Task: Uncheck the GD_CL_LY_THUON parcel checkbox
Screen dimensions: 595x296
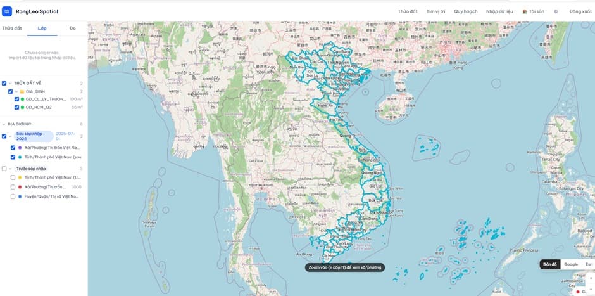Action: click(16, 99)
